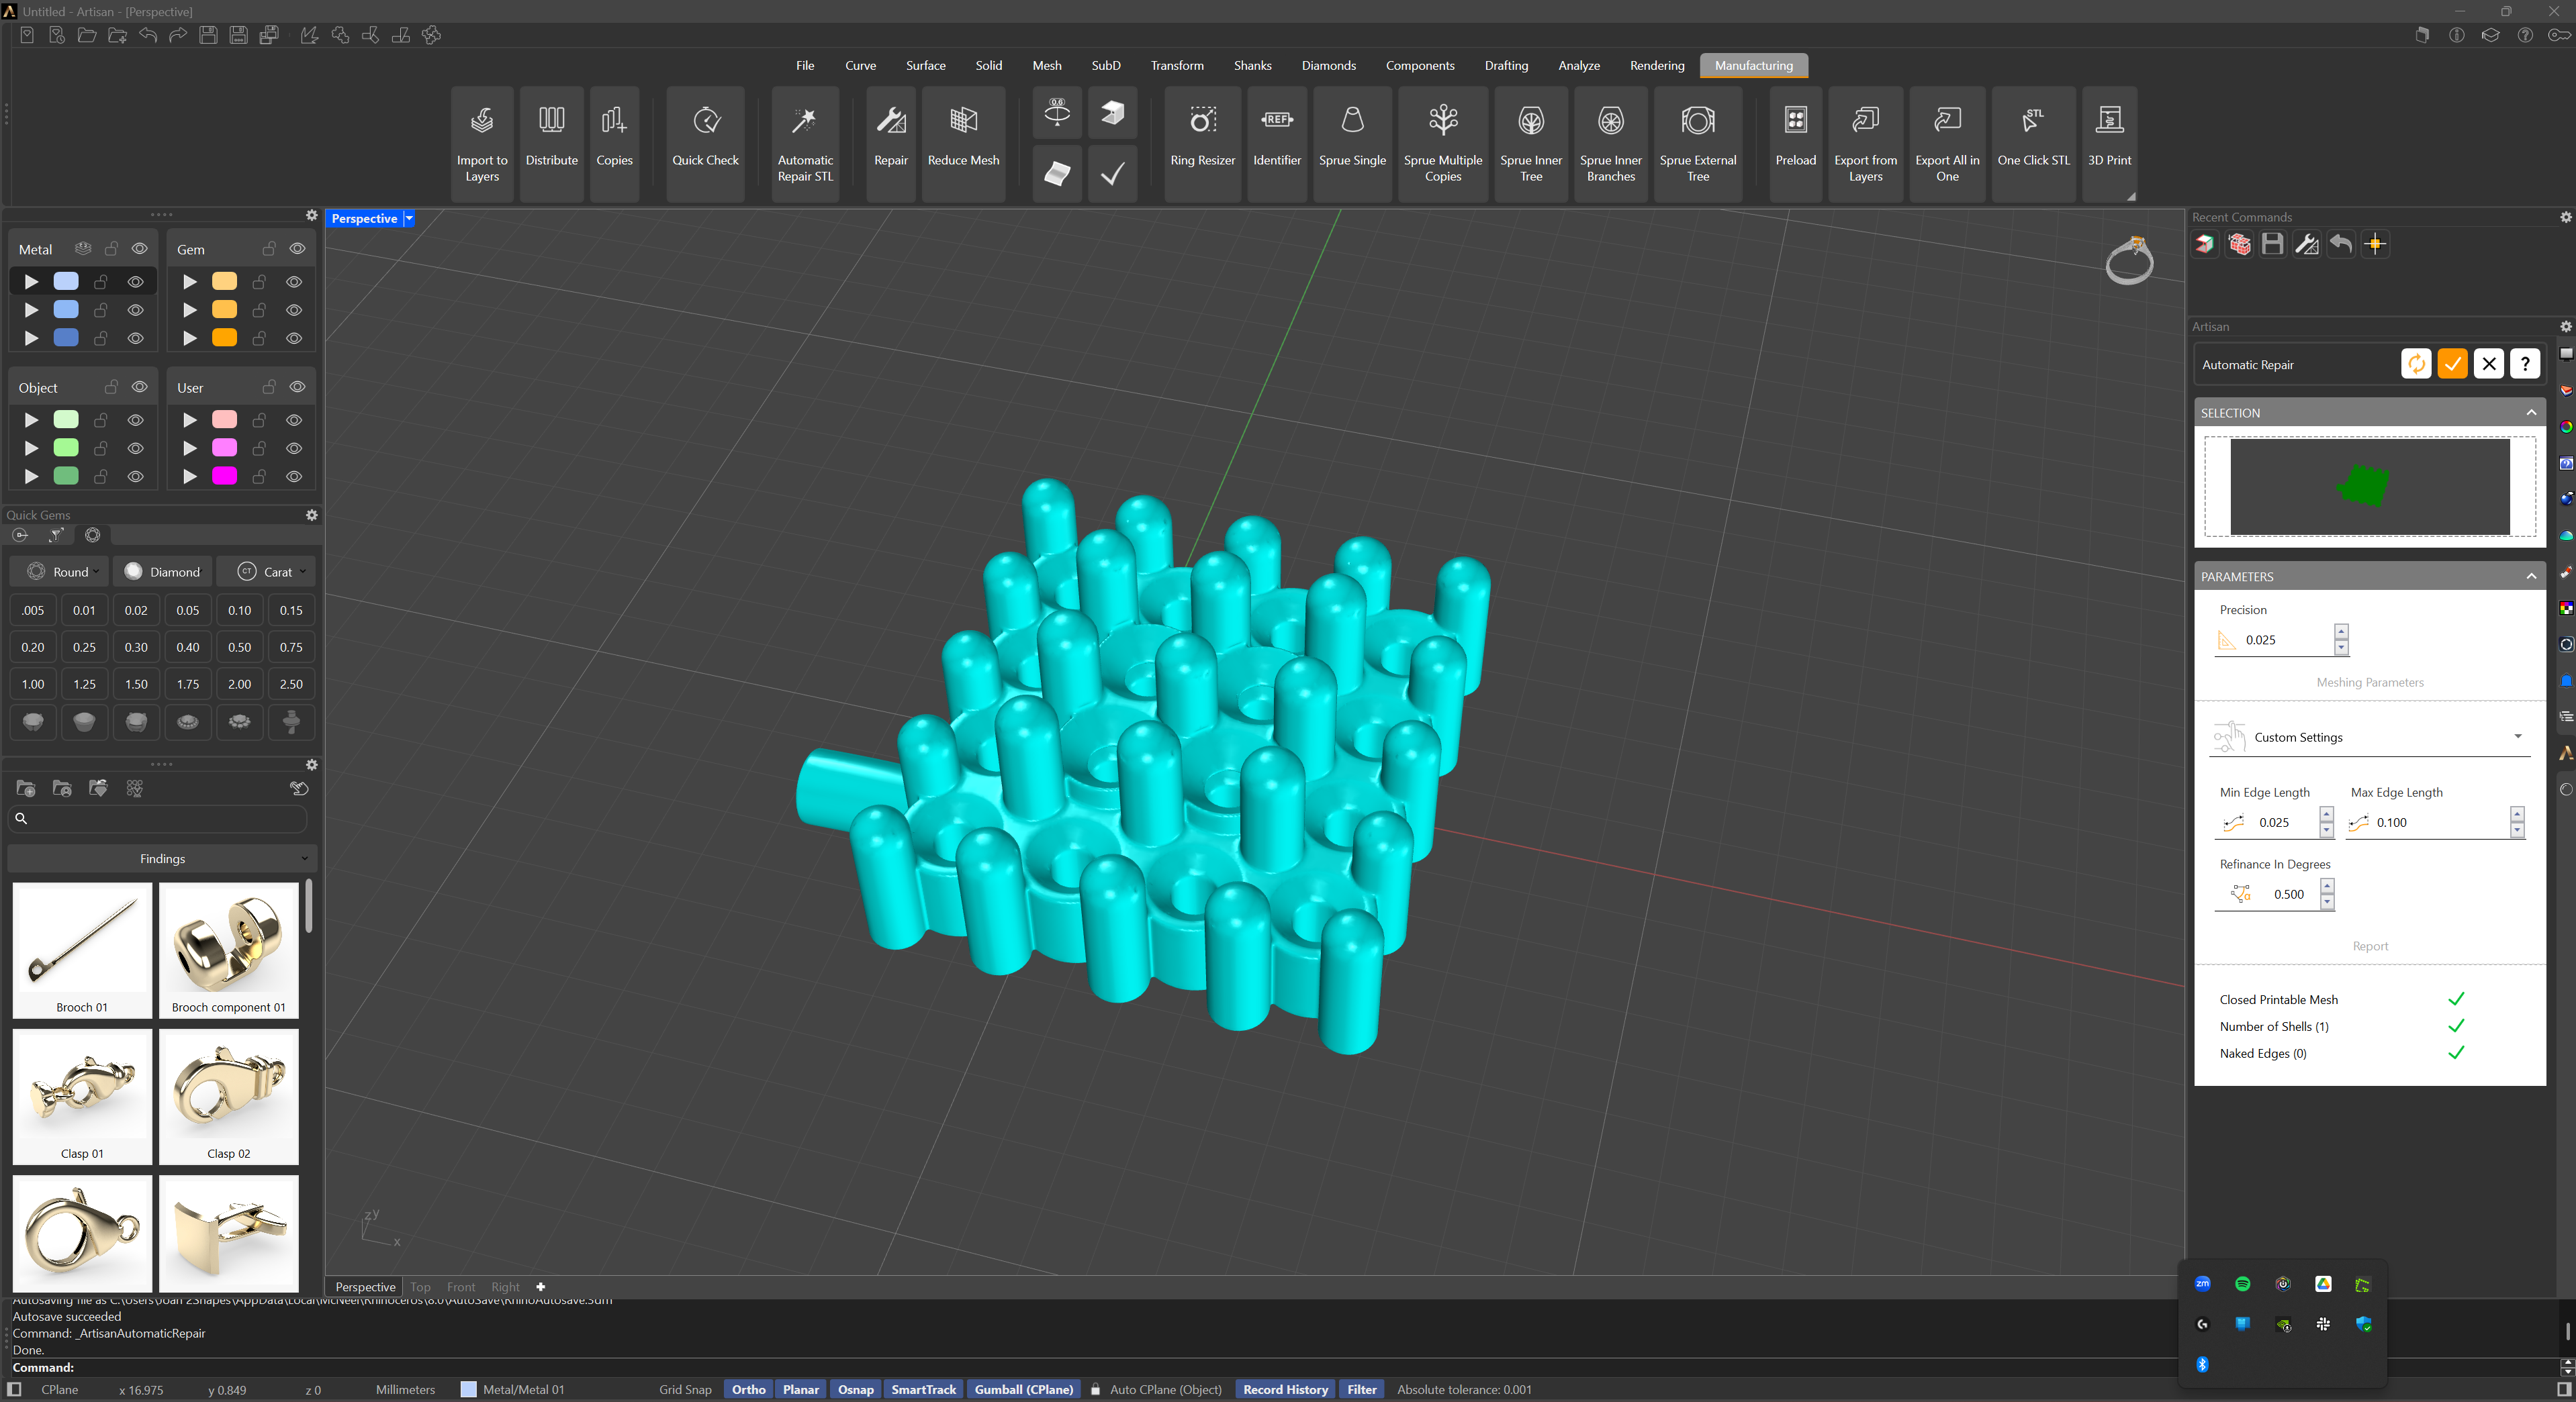Open the Perspective viewport dropdown arrow

[409, 218]
